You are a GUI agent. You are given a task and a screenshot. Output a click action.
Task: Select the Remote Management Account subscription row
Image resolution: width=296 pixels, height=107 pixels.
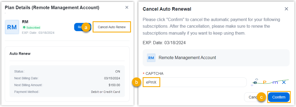(216, 57)
